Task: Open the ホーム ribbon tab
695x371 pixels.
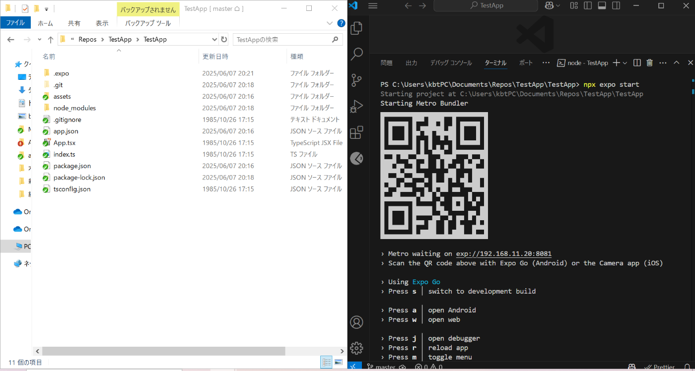Action: click(x=46, y=23)
